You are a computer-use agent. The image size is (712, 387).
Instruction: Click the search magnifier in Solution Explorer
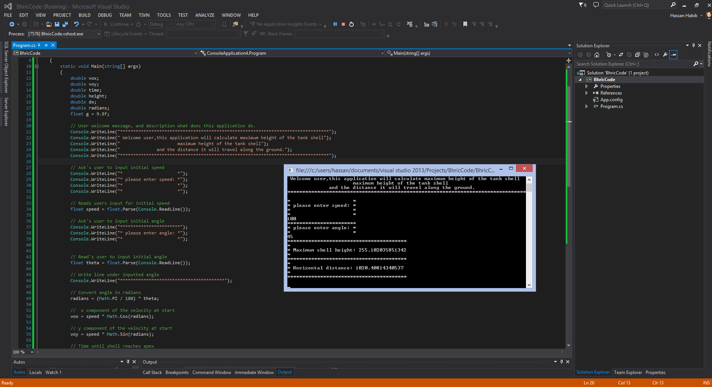(696, 64)
